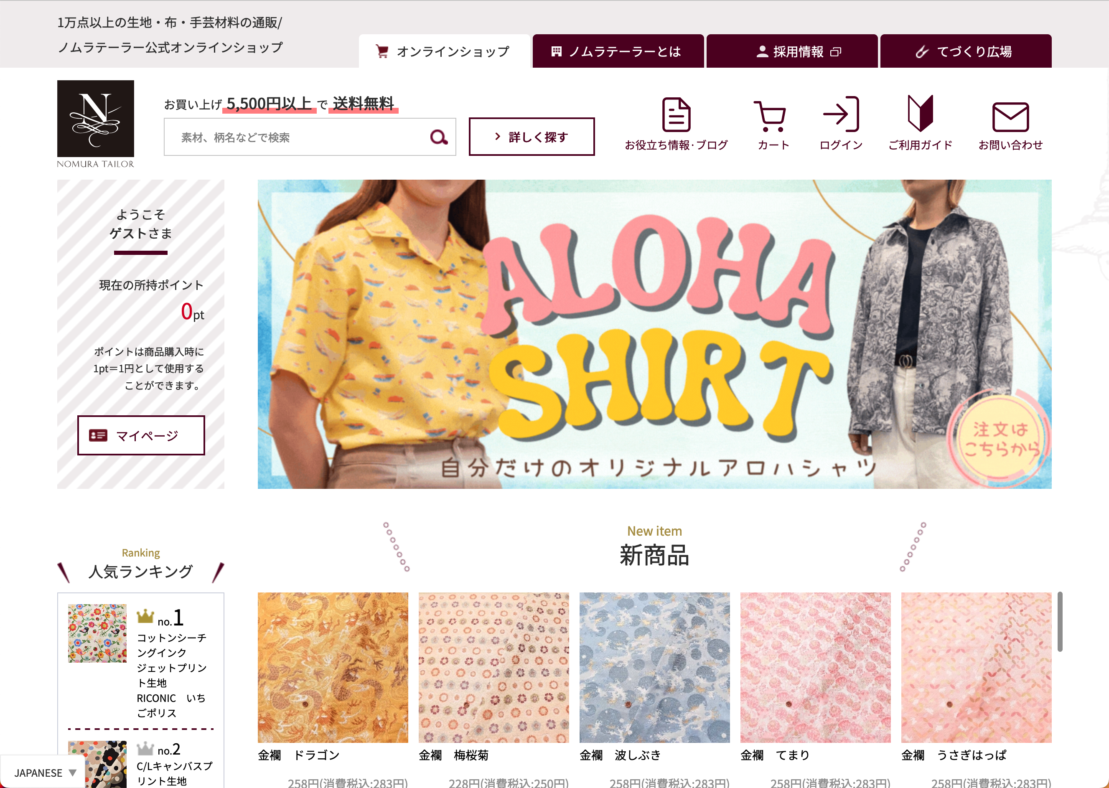The height and width of the screenshot is (788, 1109).
Task: Click the 注文はこちらから banner badge
Action: coord(1000,439)
